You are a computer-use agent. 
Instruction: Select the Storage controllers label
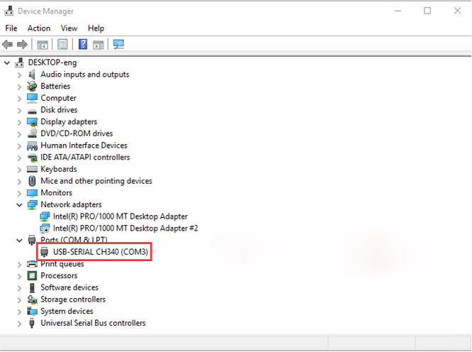73,299
